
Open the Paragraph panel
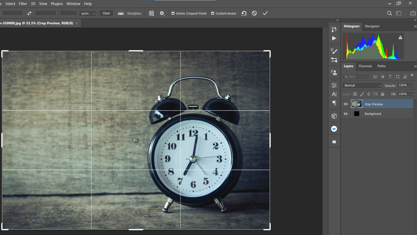pos(334,103)
